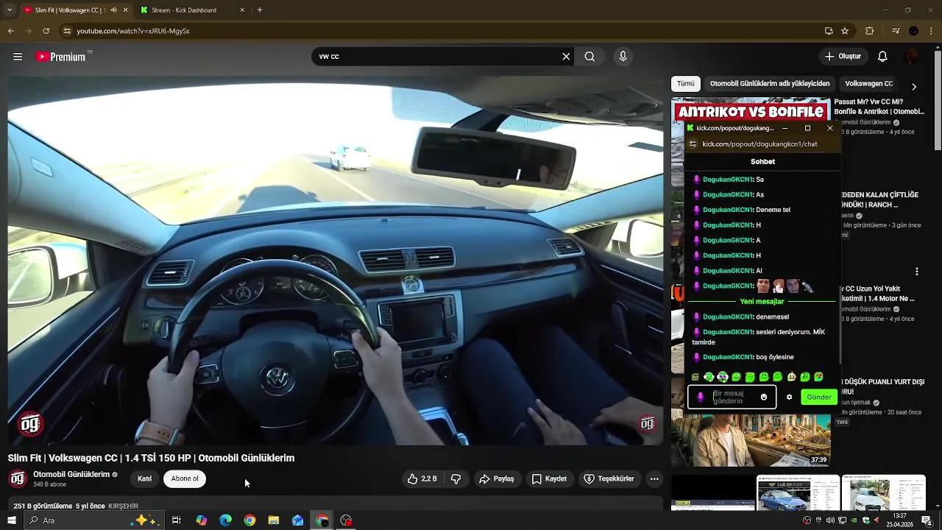
Task: Play the 37:39 duration video thumbnail
Action: (x=751, y=439)
